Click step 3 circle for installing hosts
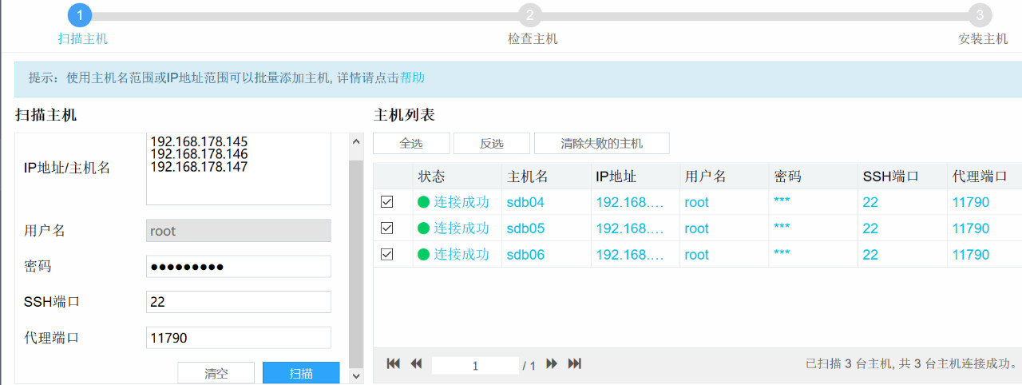Image resolution: width=1022 pixels, height=385 pixels. pyautogui.click(x=980, y=15)
